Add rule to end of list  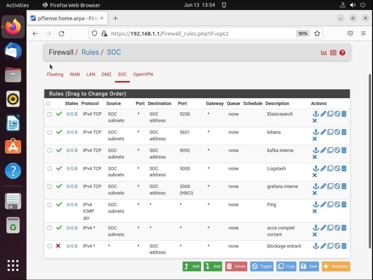[x=213, y=266]
